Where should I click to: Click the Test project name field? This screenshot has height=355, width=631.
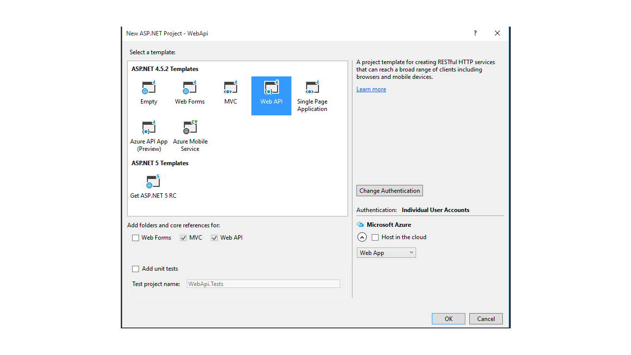point(263,284)
